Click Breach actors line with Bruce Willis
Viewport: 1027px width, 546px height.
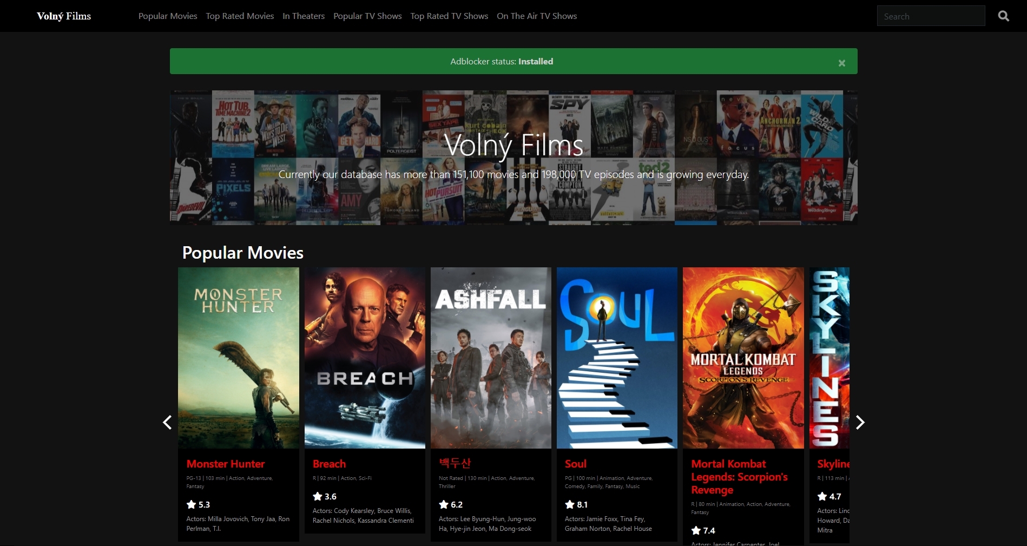point(363,516)
